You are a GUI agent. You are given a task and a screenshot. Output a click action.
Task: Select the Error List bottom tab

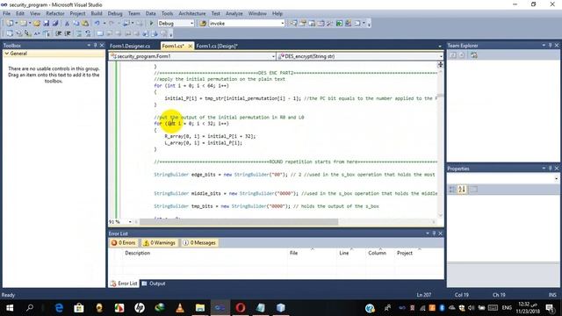click(x=124, y=284)
